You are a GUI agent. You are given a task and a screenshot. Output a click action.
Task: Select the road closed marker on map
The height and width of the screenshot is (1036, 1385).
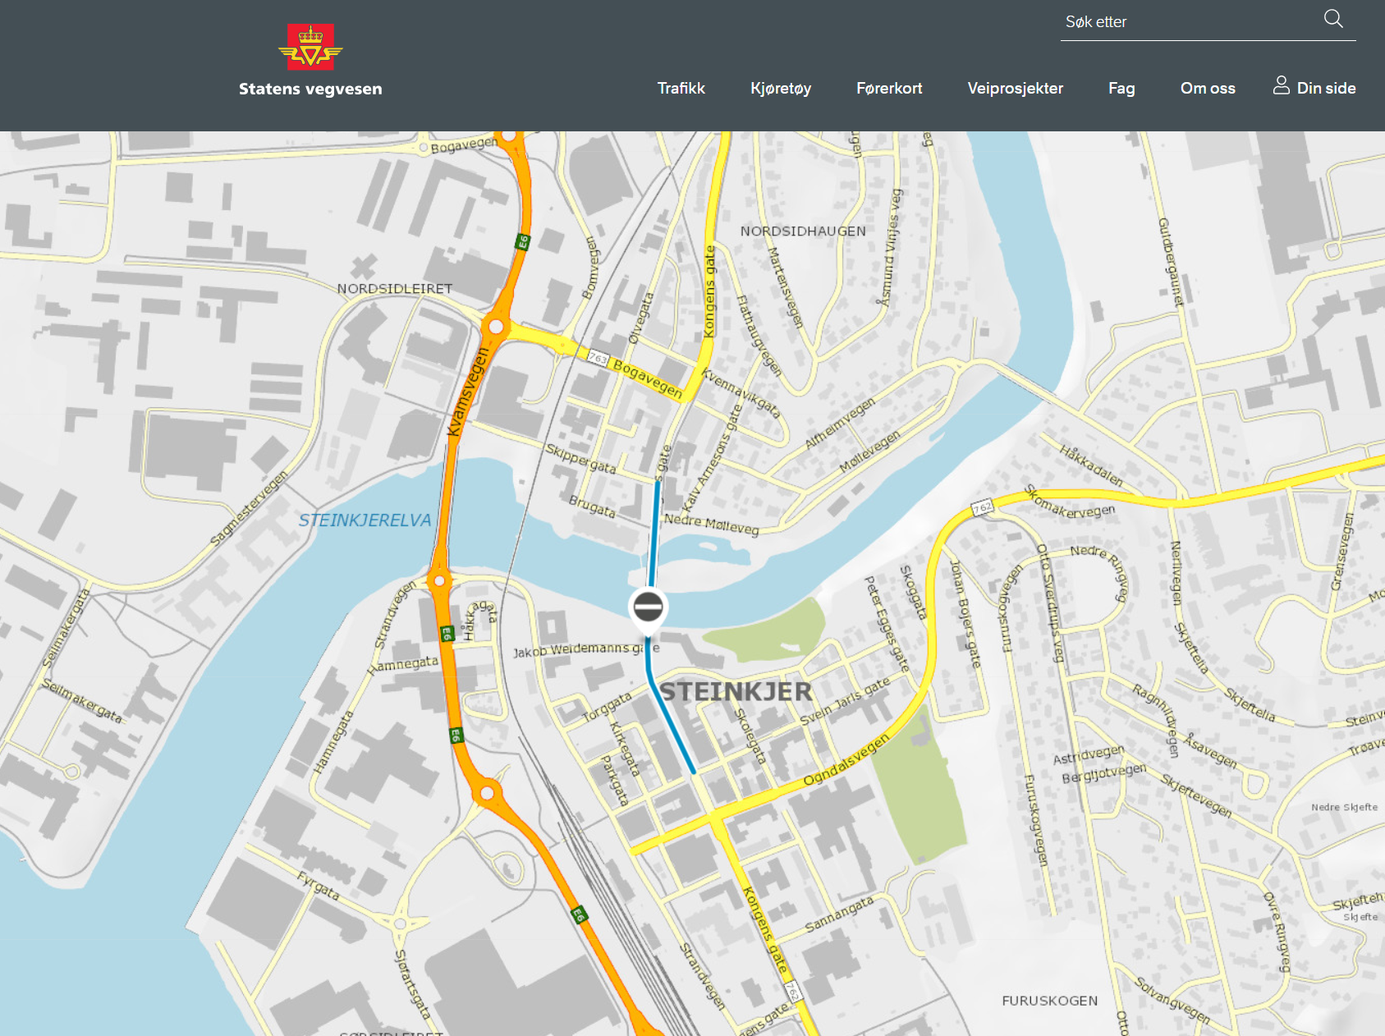pos(648,608)
